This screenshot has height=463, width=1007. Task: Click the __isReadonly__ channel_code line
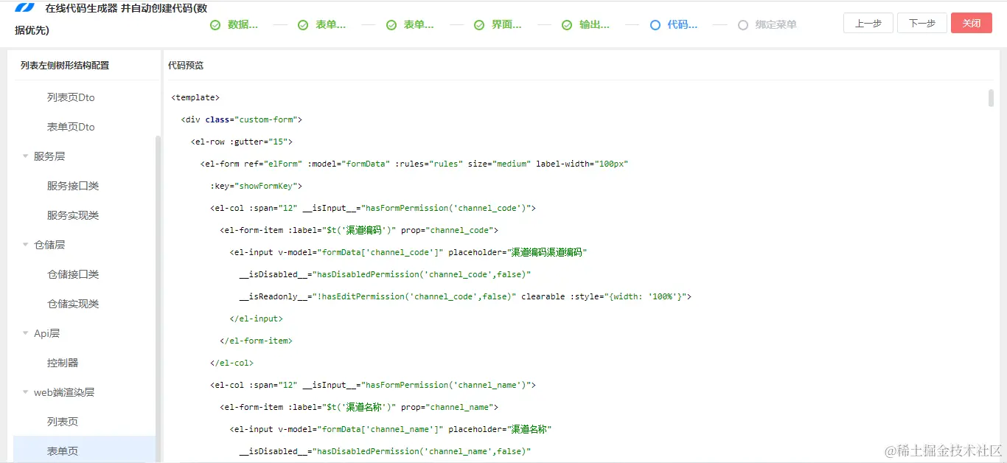(x=465, y=296)
